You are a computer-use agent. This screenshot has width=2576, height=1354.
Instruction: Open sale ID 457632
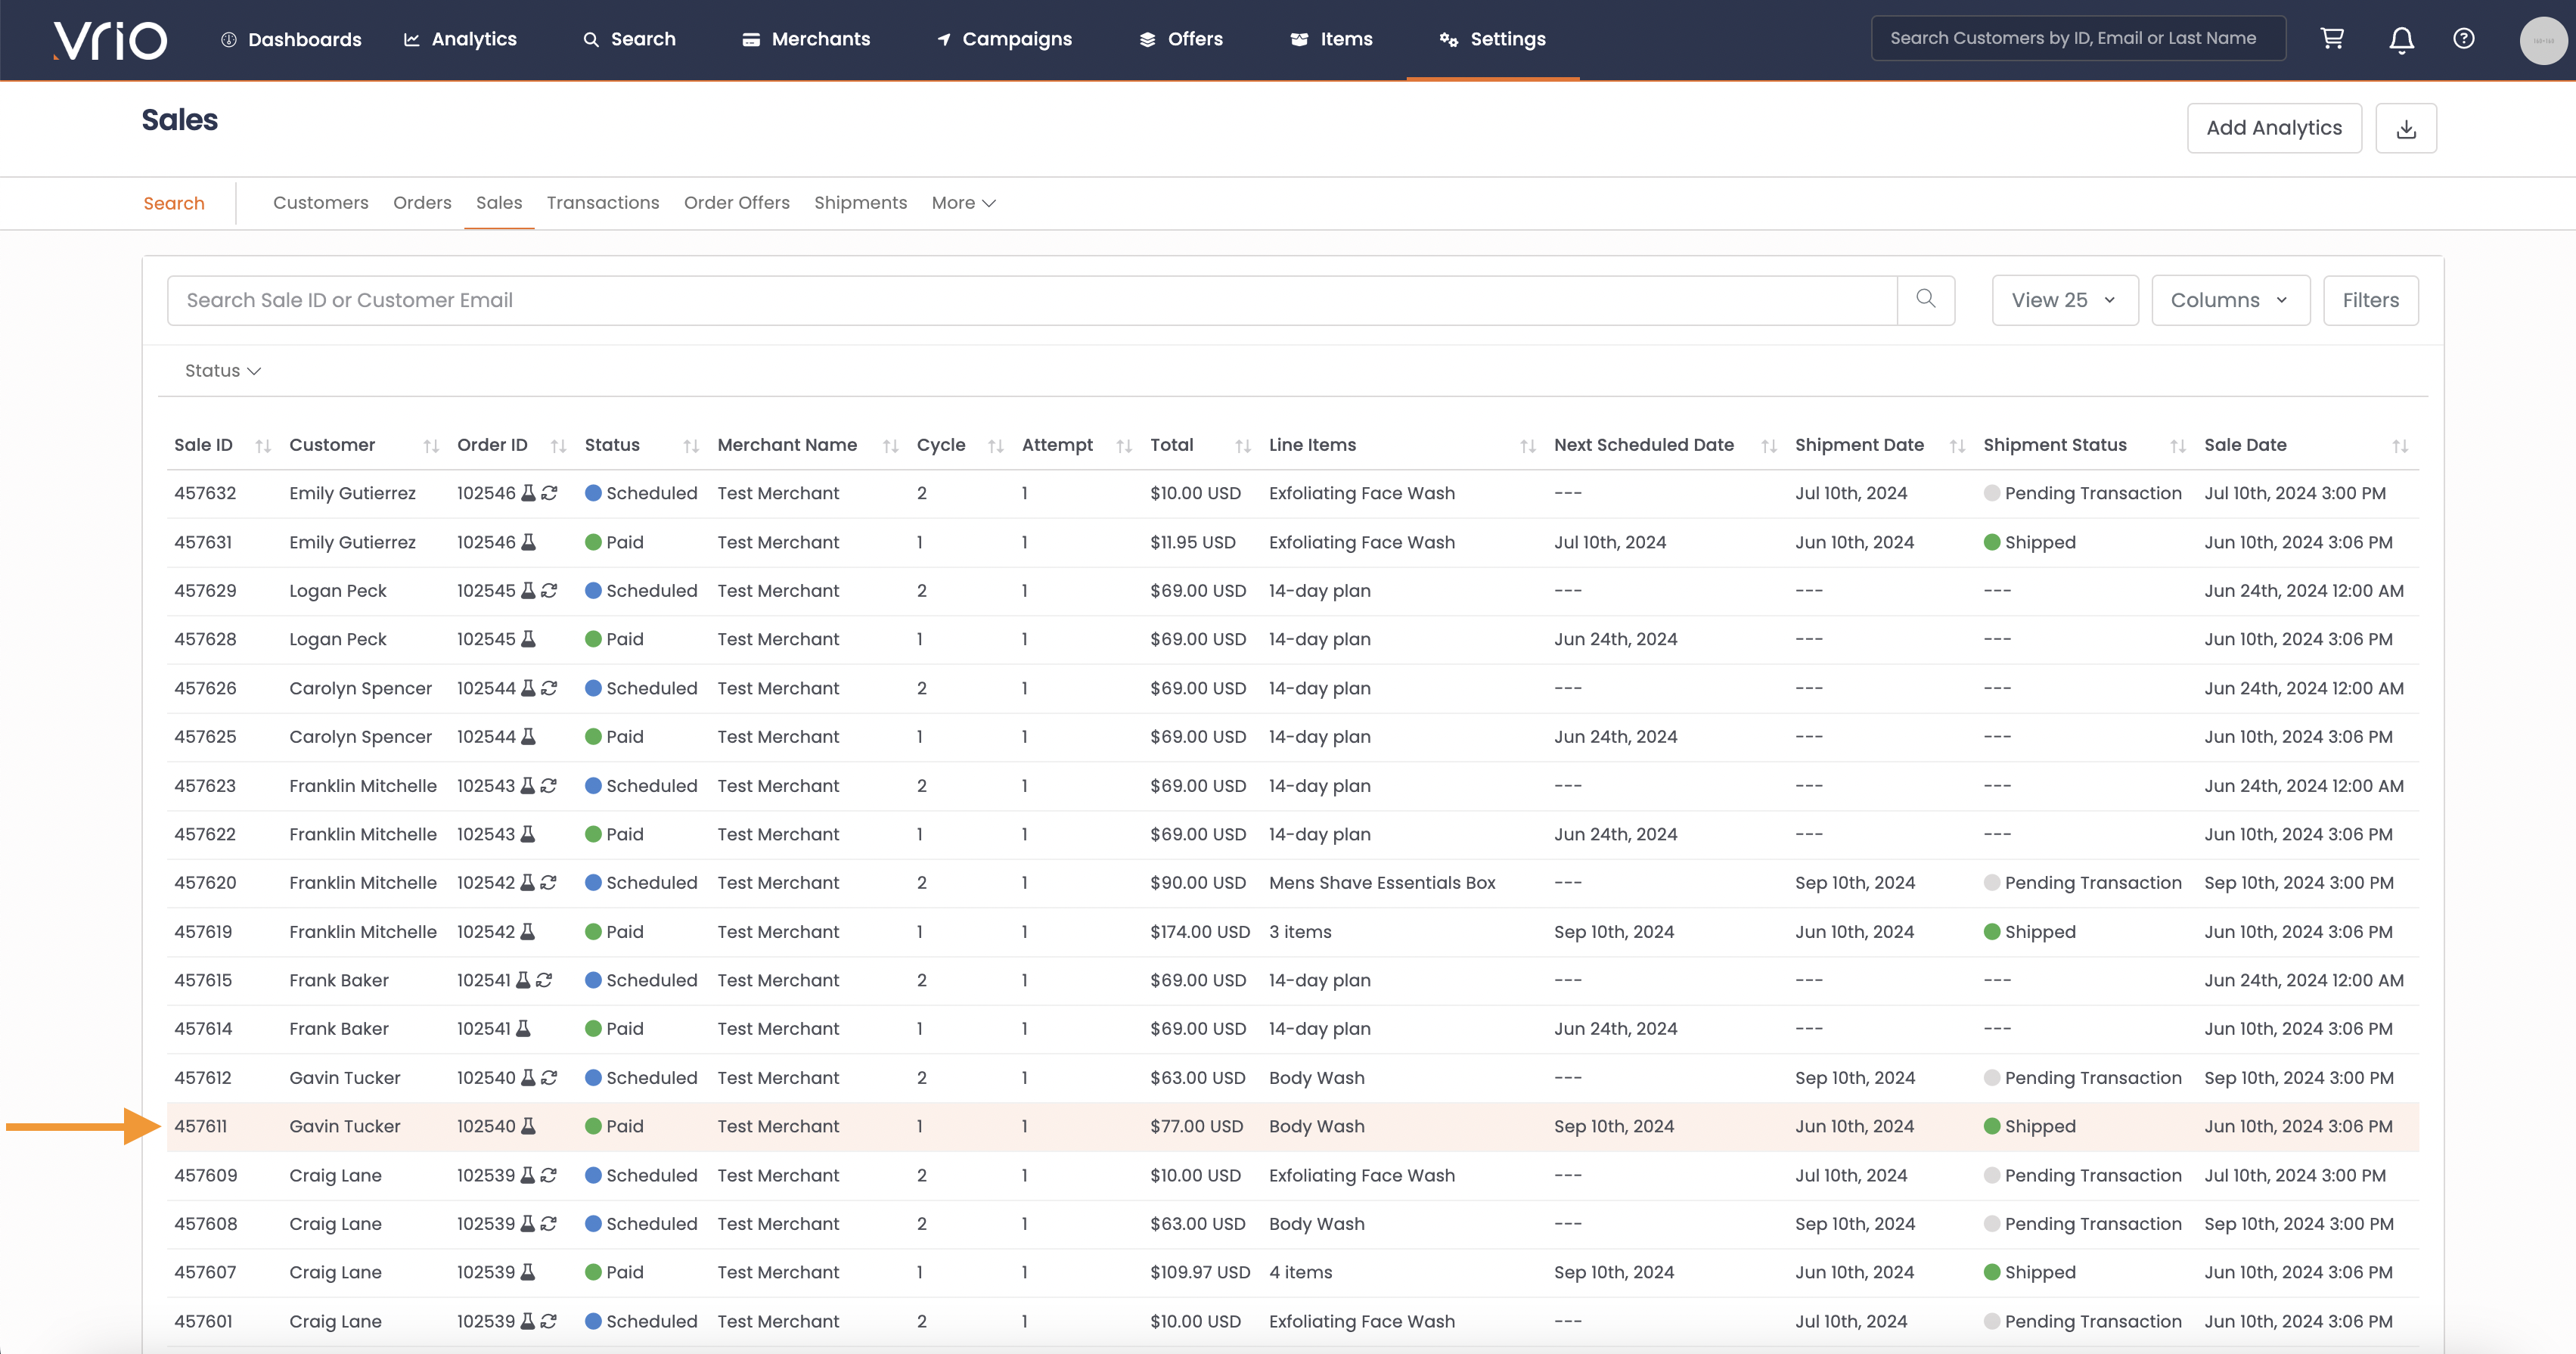pos(205,493)
